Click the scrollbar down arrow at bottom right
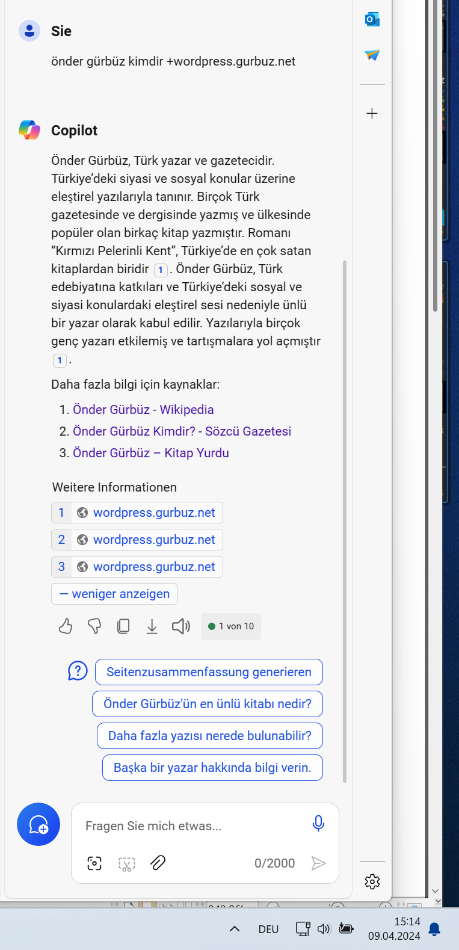This screenshot has height=950, width=459. coord(435,891)
